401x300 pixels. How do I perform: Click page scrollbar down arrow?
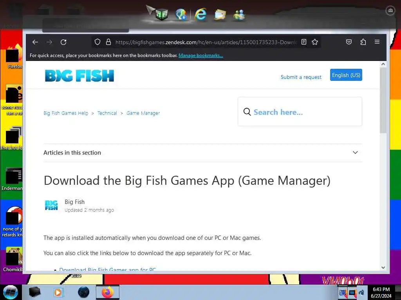pyautogui.click(x=383, y=268)
